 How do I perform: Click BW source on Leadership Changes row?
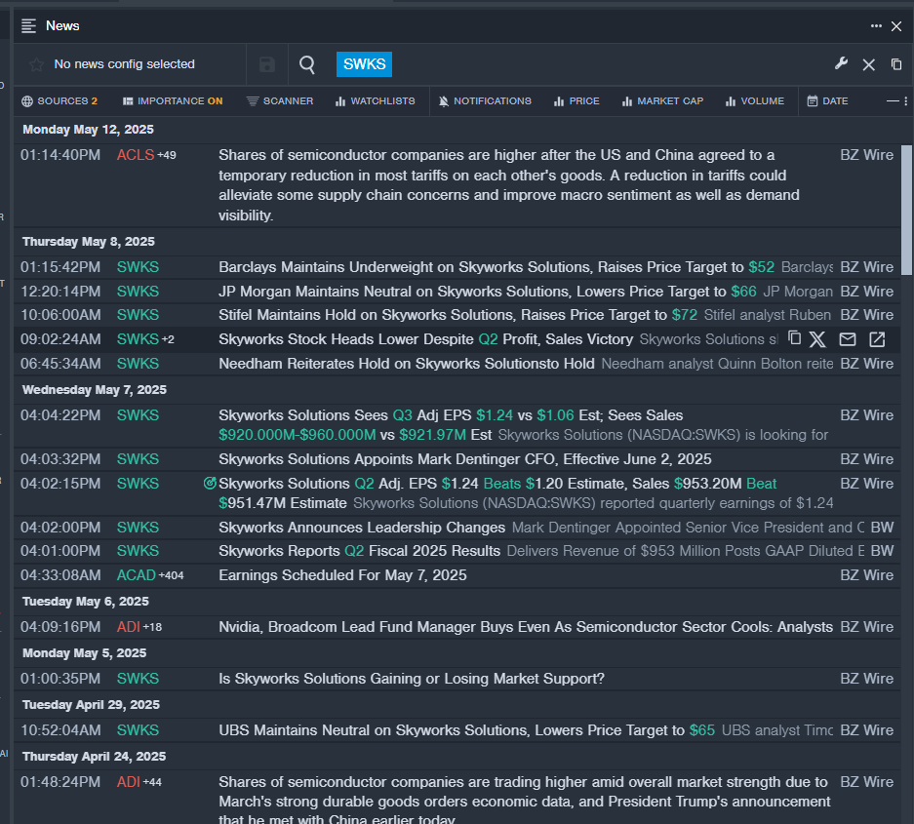tap(882, 528)
